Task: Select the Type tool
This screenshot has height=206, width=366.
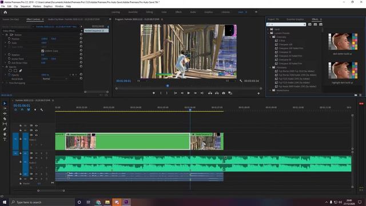Action: 5,140
